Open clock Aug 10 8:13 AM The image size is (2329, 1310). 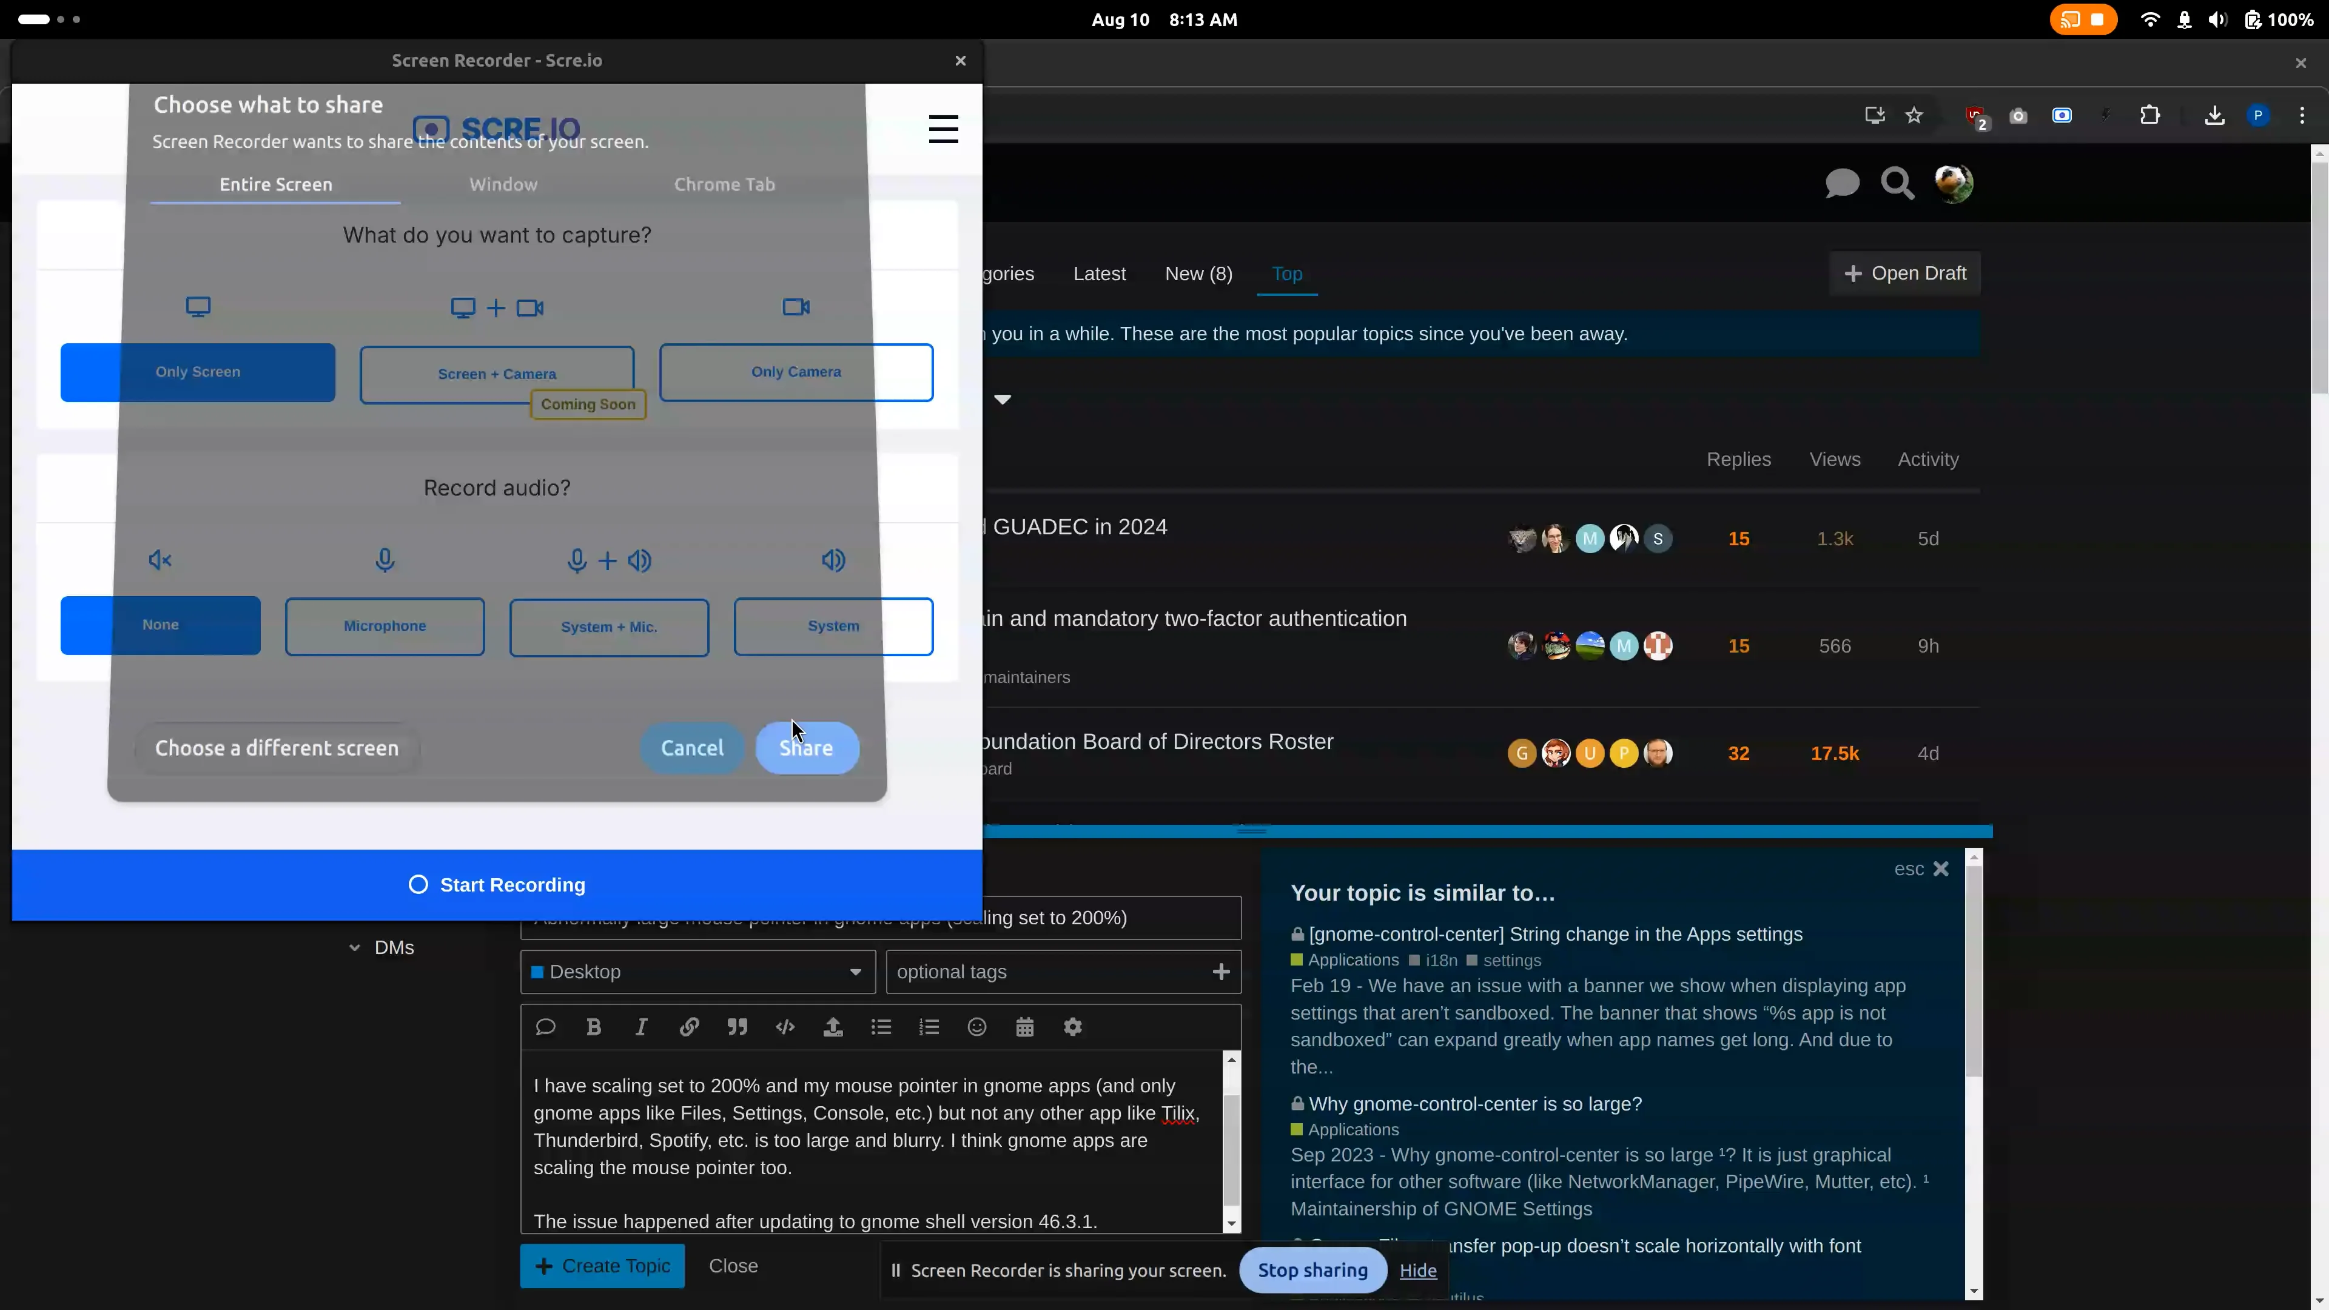pos(1164,20)
